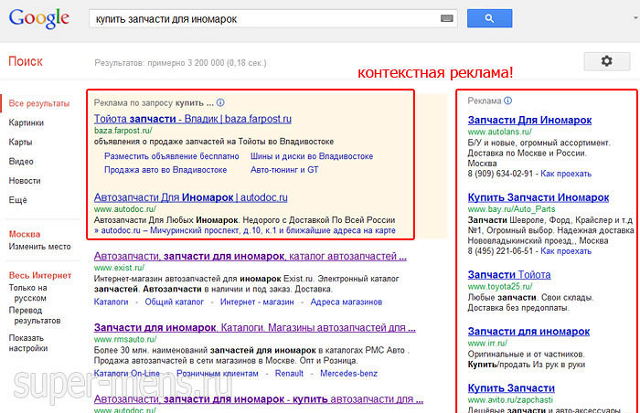
Task: Click the 'Москва' location label
Action: tap(25, 234)
